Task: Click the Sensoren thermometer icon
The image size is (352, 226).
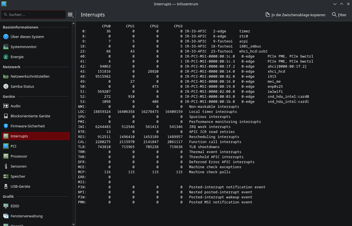Action: click(x=6, y=166)
